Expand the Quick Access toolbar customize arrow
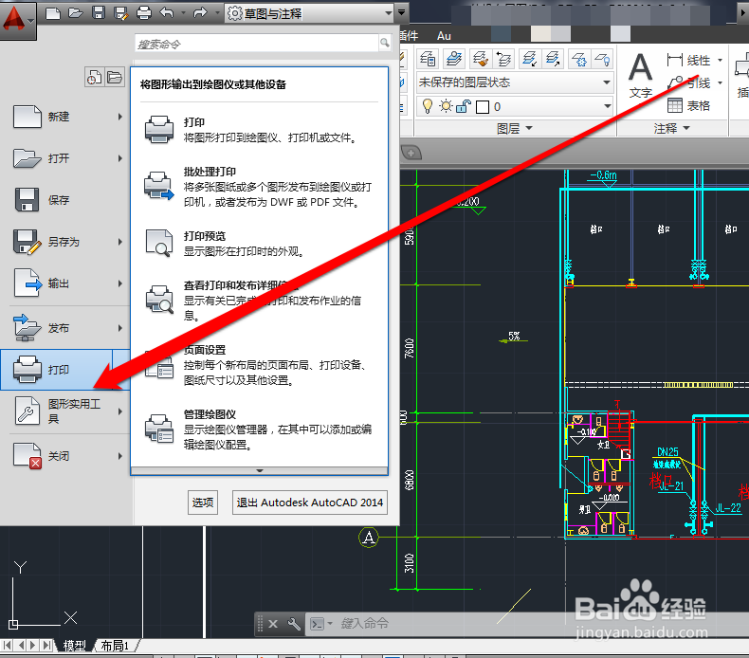749x658 pixels. [x=402, y=13]
